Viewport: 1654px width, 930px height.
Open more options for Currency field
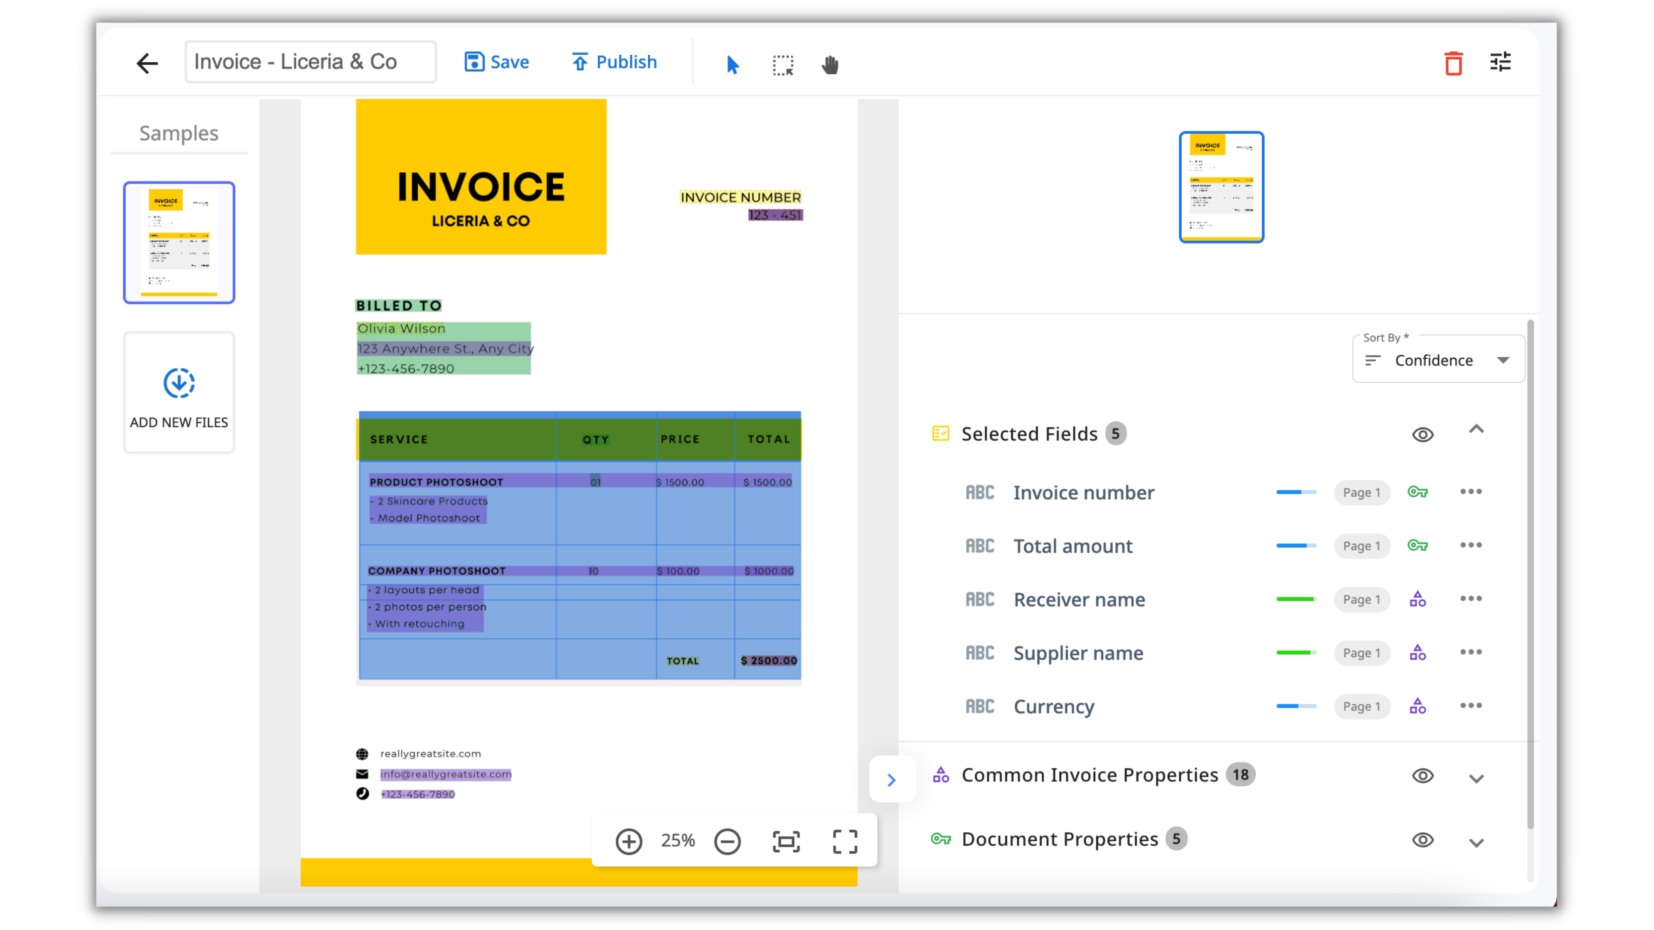coord(1470,705)
